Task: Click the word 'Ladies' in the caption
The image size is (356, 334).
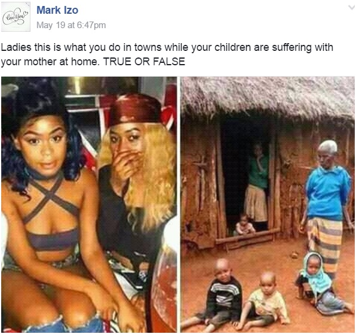Action: coord(16,47)
